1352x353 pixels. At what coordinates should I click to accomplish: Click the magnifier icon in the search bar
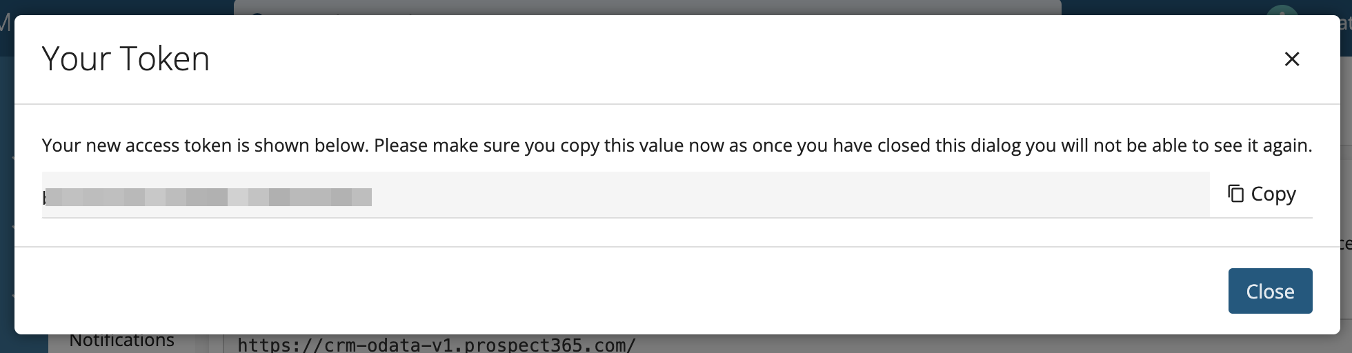pos(257,12)
